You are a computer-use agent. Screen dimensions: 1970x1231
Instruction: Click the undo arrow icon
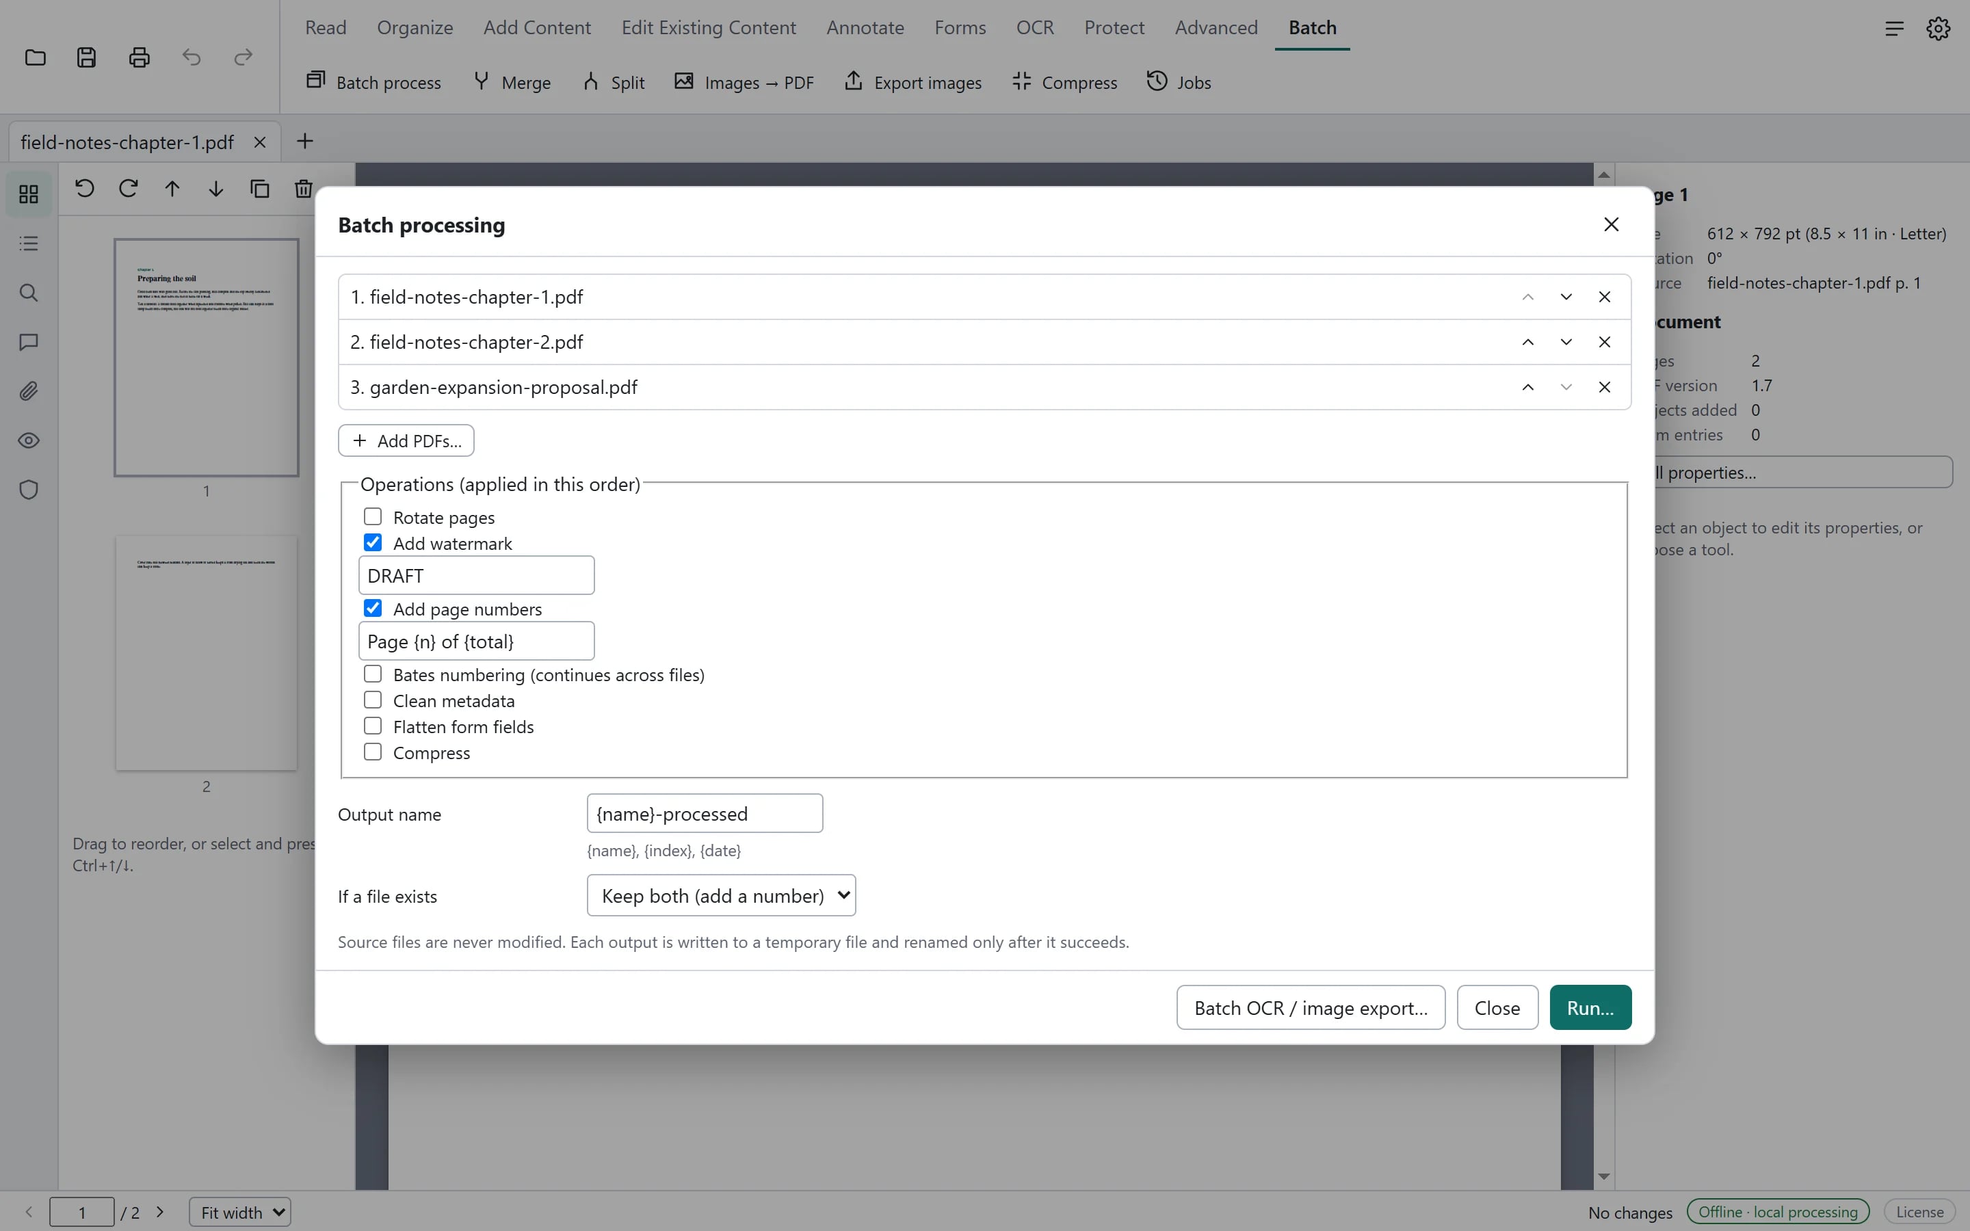pyautogui.click(x=192, y=58)
